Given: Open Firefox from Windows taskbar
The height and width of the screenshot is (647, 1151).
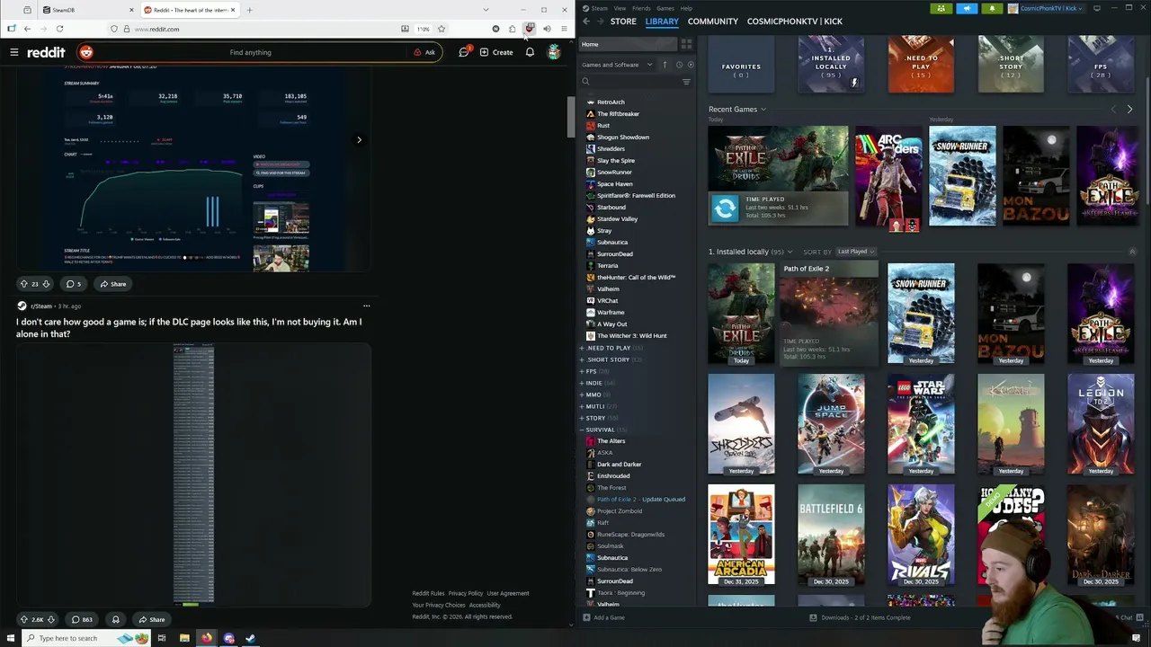Looking at the screenshot, I should pos(207,638).
